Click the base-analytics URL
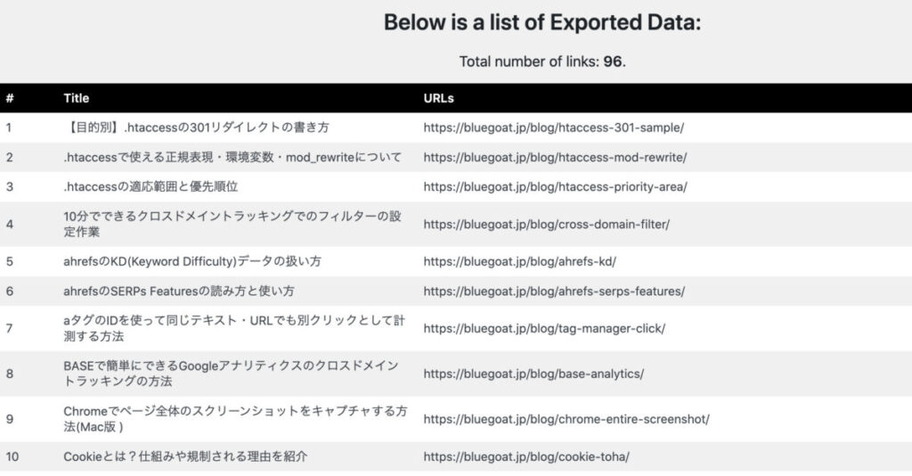 click(533, 373)
